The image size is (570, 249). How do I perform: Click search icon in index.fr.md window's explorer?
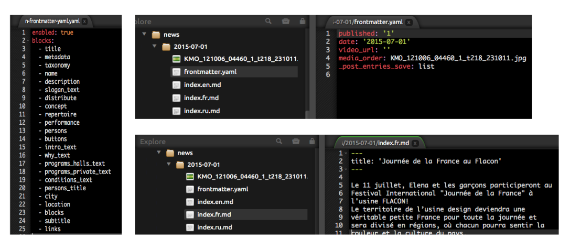(279, 141)
